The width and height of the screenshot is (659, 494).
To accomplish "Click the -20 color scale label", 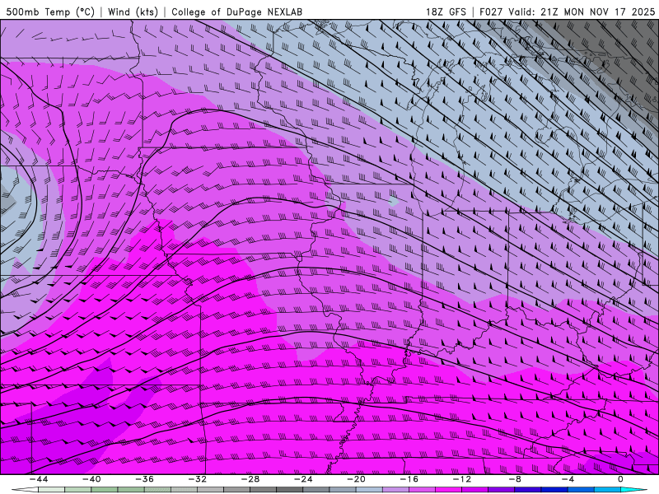I will (357, 479).
